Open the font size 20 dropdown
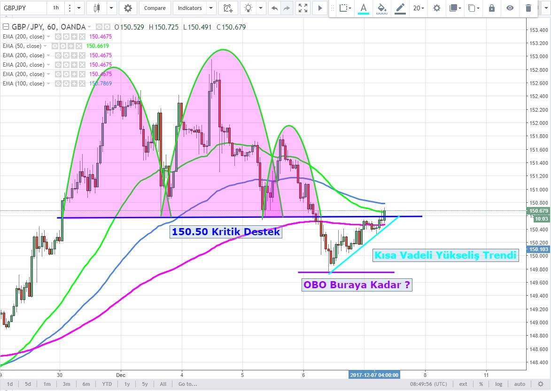Viewport: 551px width, 391px height. [x=418, y=8]
